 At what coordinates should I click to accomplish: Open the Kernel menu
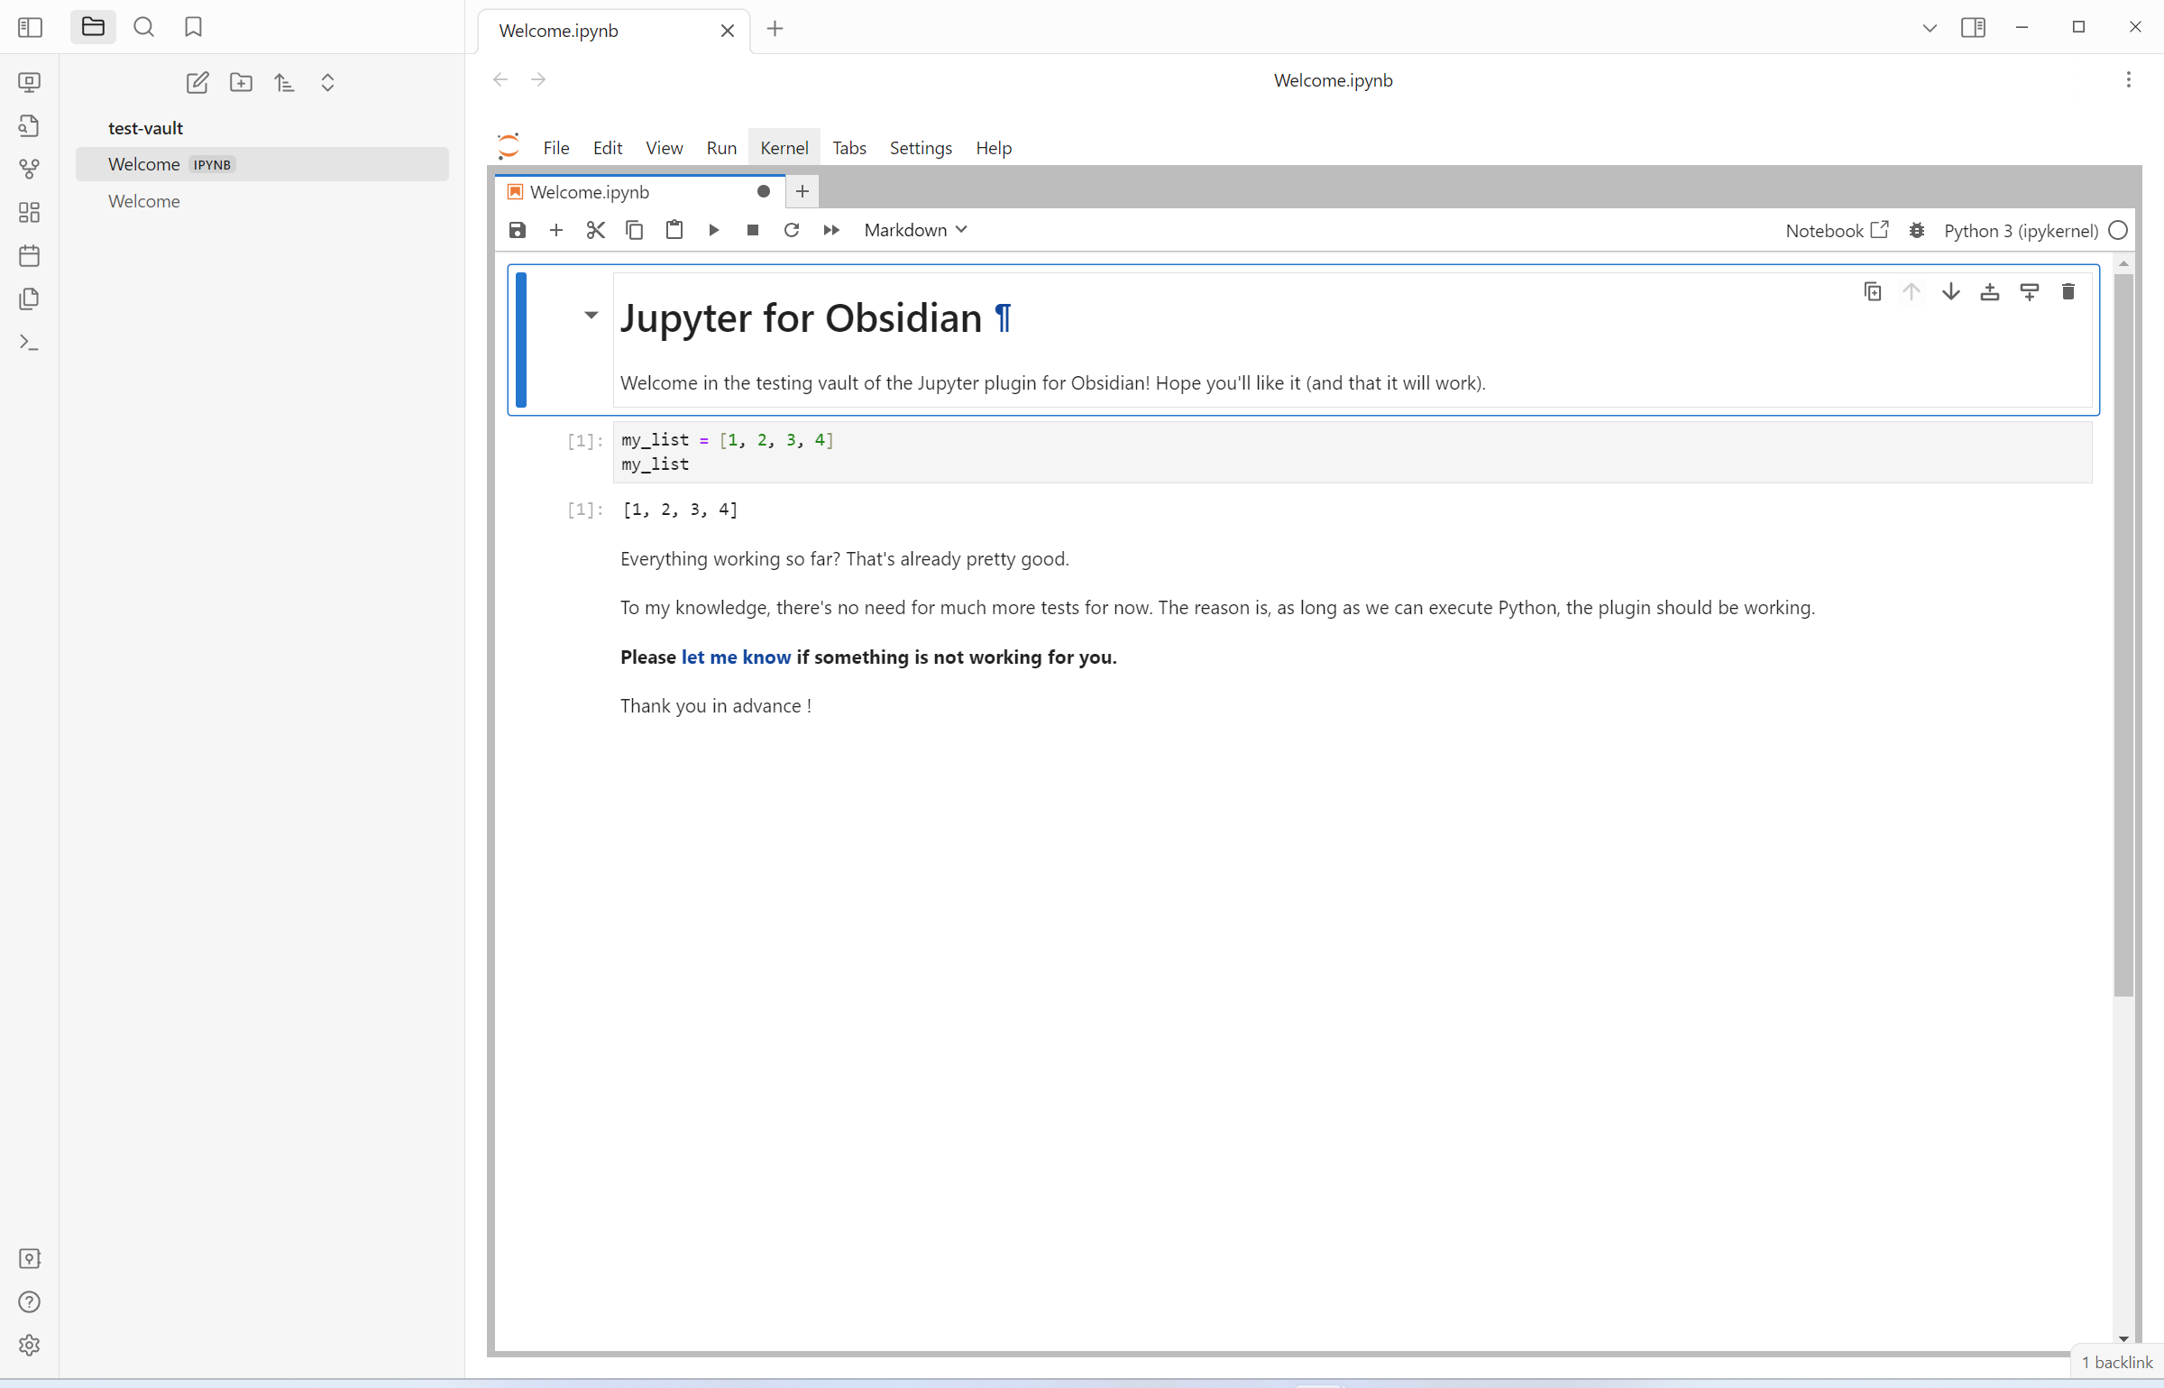783,148
